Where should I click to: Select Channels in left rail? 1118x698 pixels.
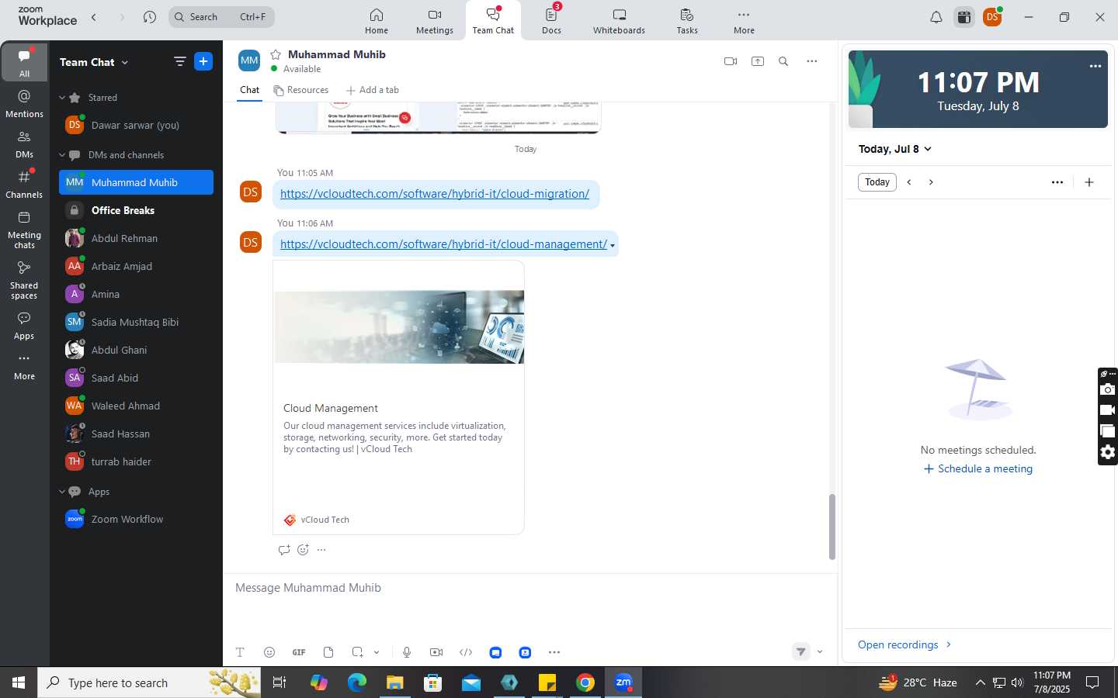[25, 185]
